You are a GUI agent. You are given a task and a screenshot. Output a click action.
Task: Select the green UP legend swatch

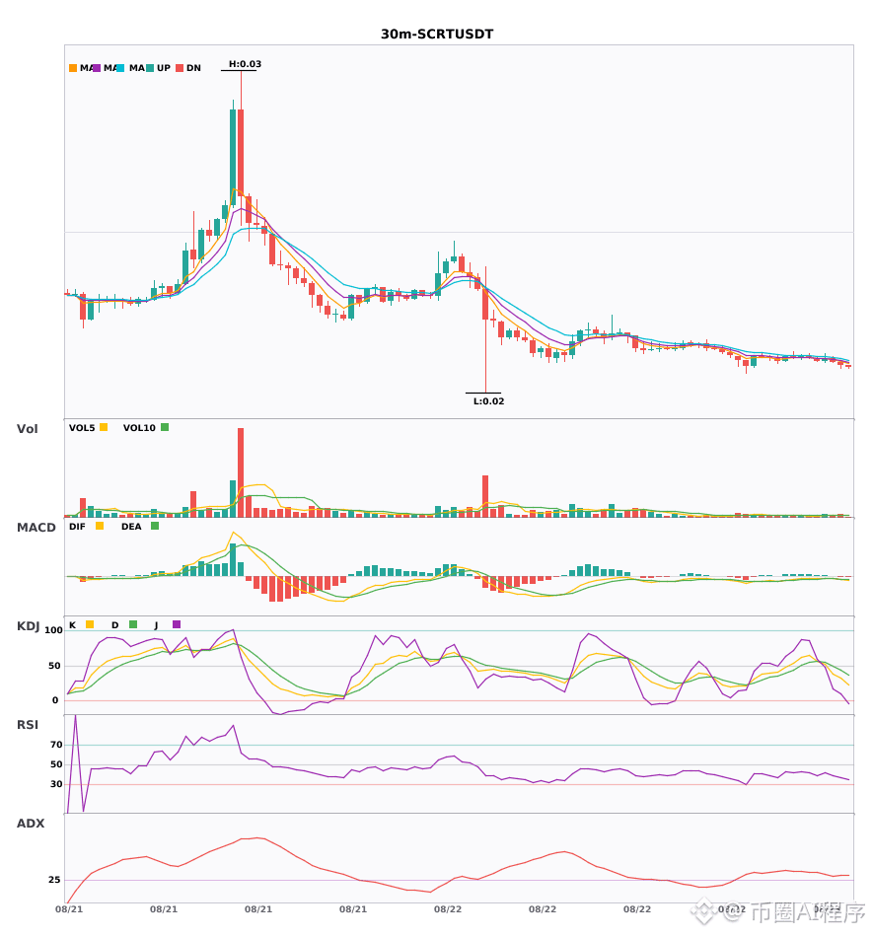click(x=150, y=68)
